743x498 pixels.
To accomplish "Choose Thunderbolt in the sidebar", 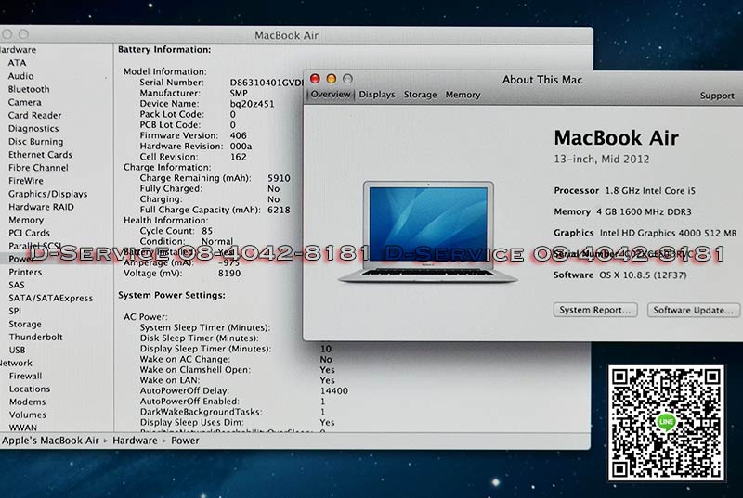I will 36,337.
